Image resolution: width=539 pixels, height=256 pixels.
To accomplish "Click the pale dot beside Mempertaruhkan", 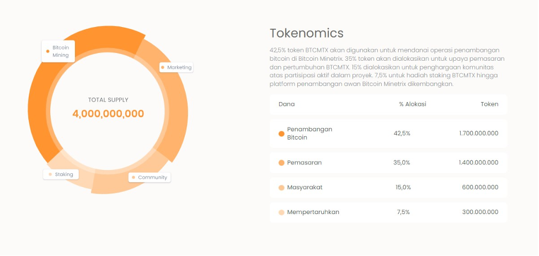I will 281,212.
